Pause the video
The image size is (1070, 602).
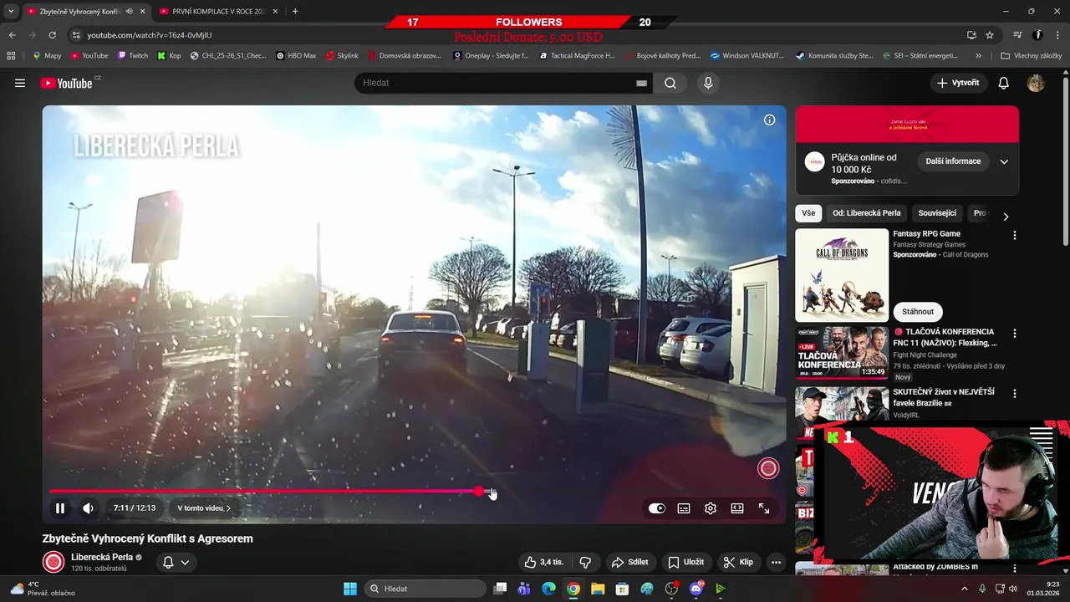click(x=60, y=508)
